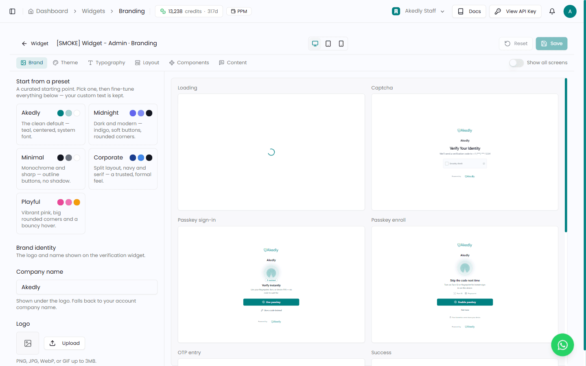586x366 pixels.
Task: Switch preview to mobile view
Action: (x=341, y=44)
